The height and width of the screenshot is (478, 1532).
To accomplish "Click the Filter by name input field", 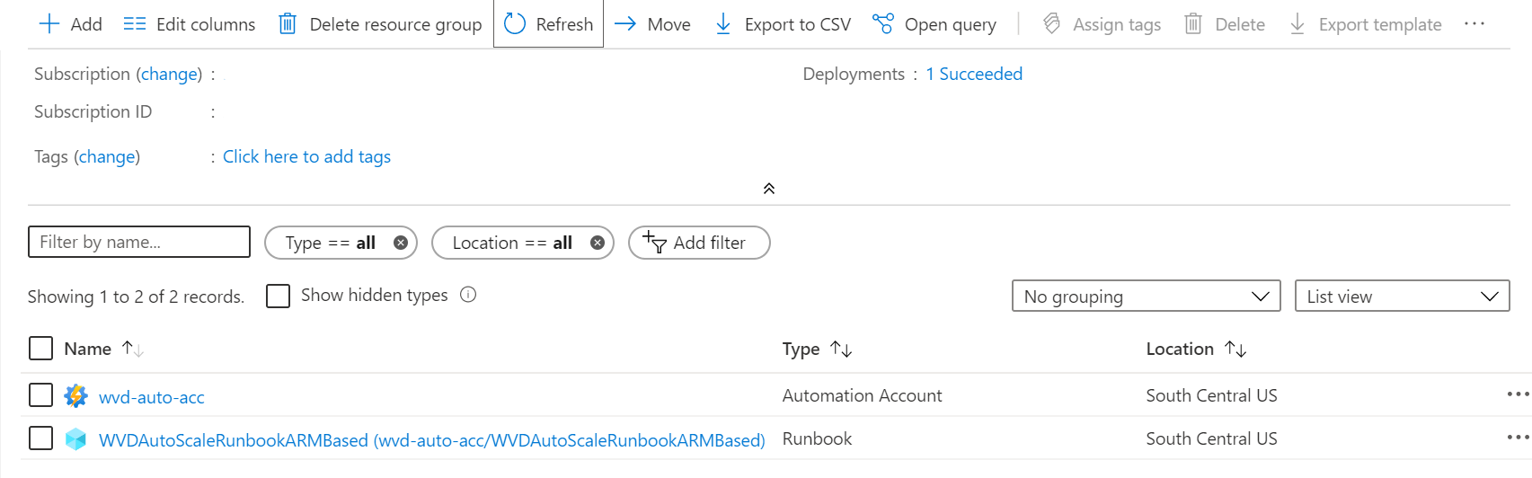I will coord(139,242).
